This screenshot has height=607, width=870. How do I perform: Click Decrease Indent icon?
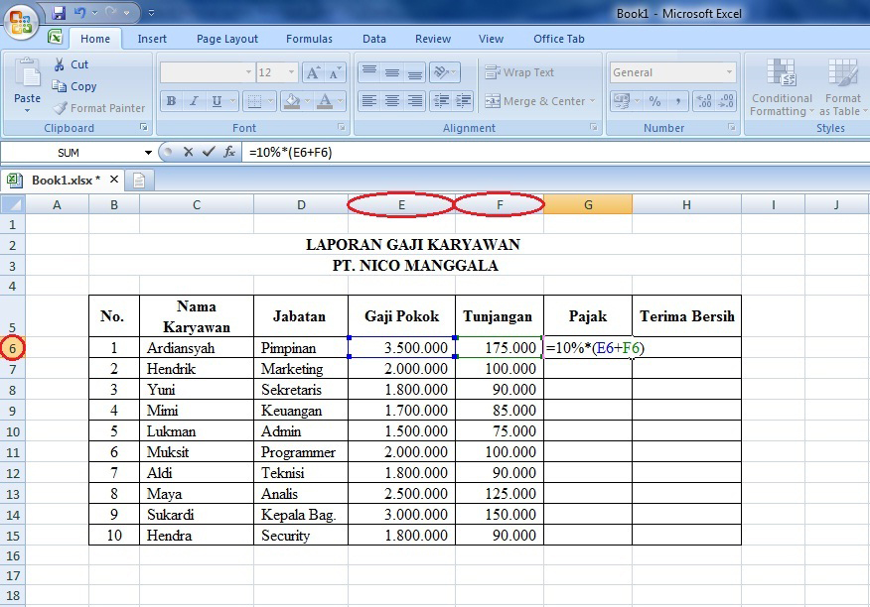(441, 101)
